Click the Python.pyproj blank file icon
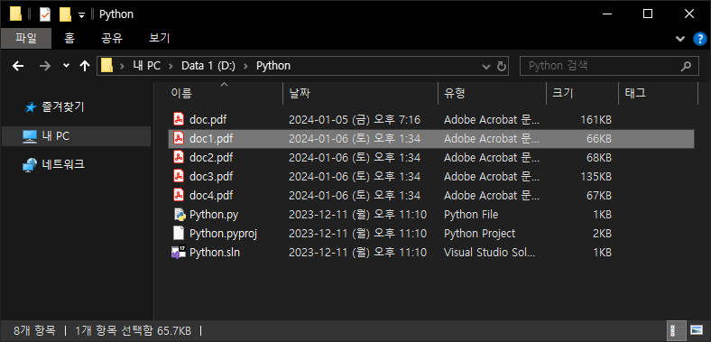711x342 pixels. click(179, 233)
